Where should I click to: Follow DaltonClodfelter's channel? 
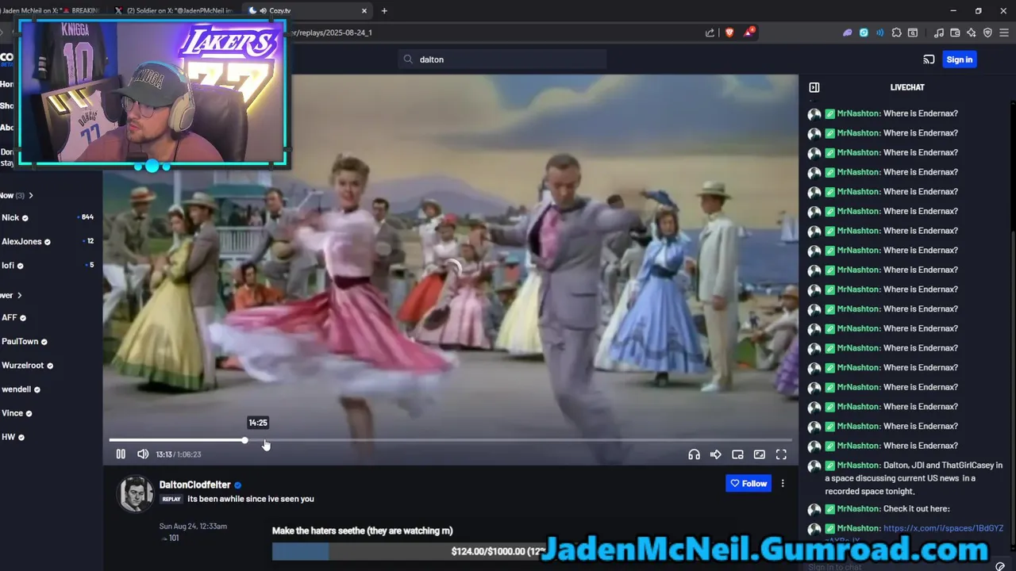point(749,483)
